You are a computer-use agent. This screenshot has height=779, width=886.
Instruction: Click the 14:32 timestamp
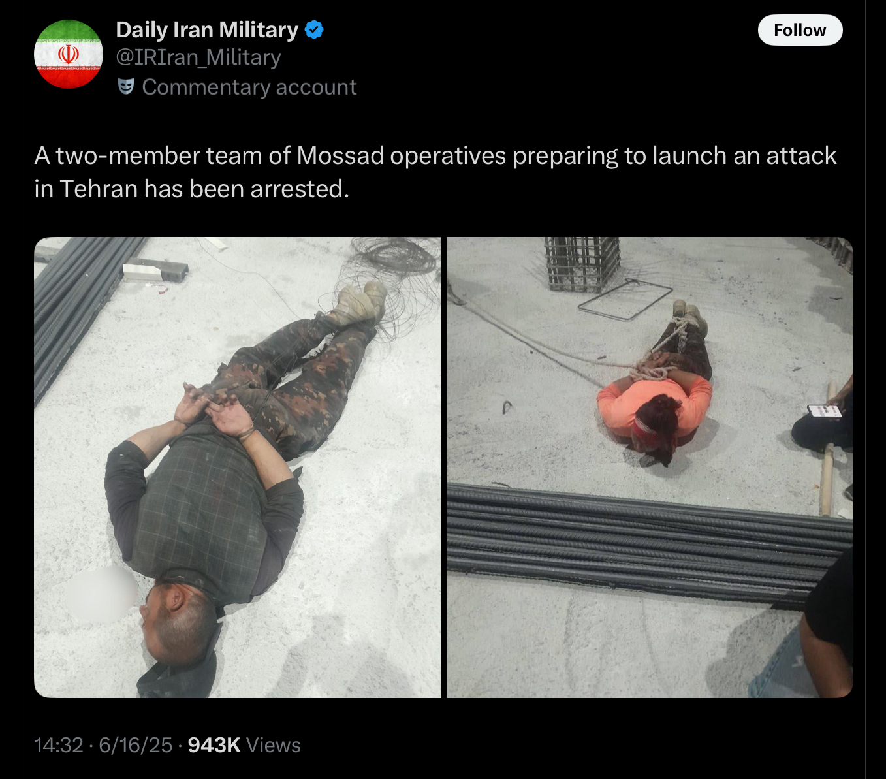tap(59, 745)
